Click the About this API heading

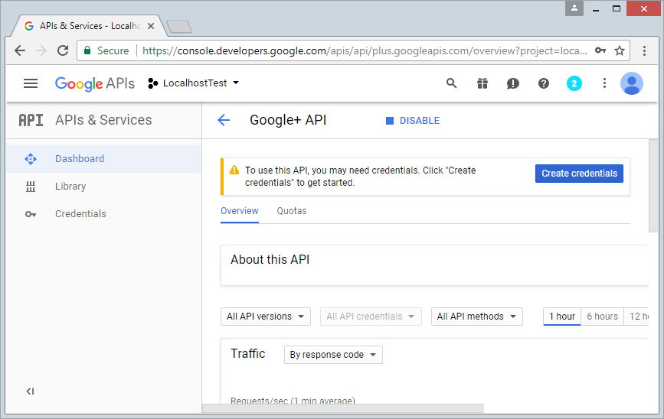[270, 260]
